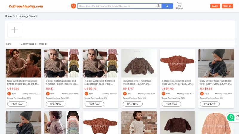Open thumbnail of US $6.33 sweater
239x134 pixels.
(100, 63)
